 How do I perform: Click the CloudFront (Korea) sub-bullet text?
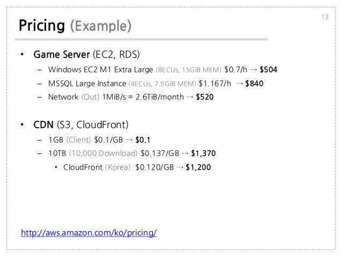[x=96, y=167]
